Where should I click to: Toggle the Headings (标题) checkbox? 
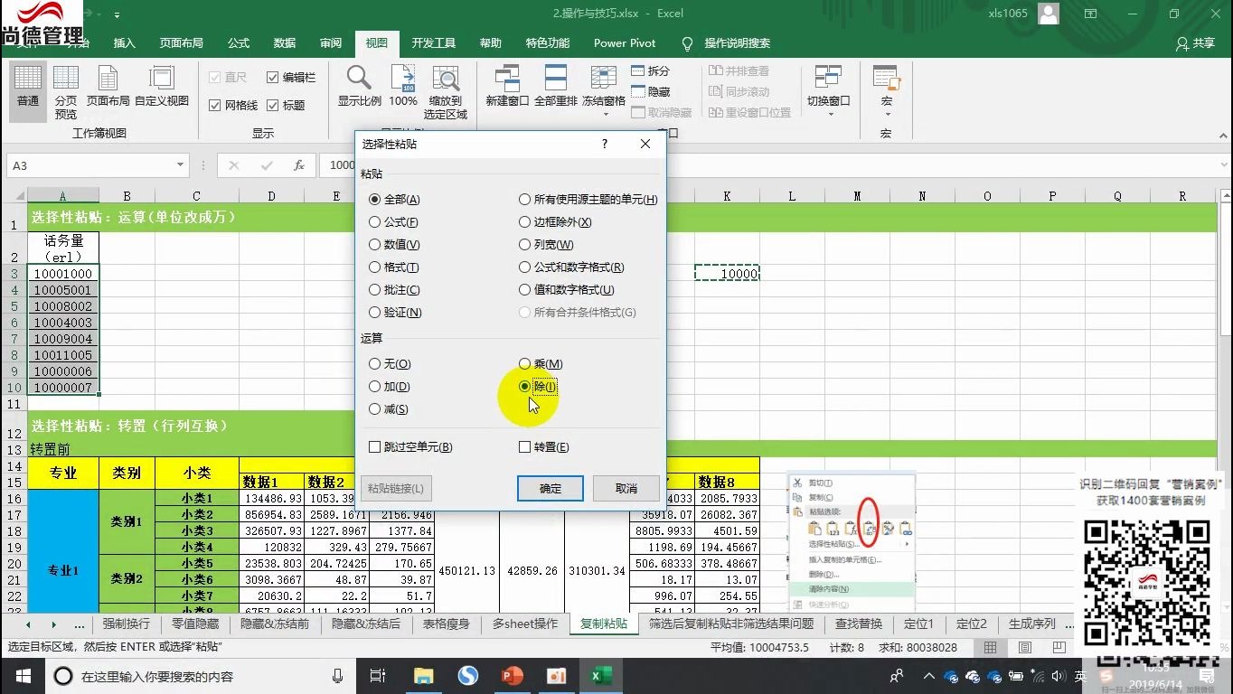click(286, 105)
